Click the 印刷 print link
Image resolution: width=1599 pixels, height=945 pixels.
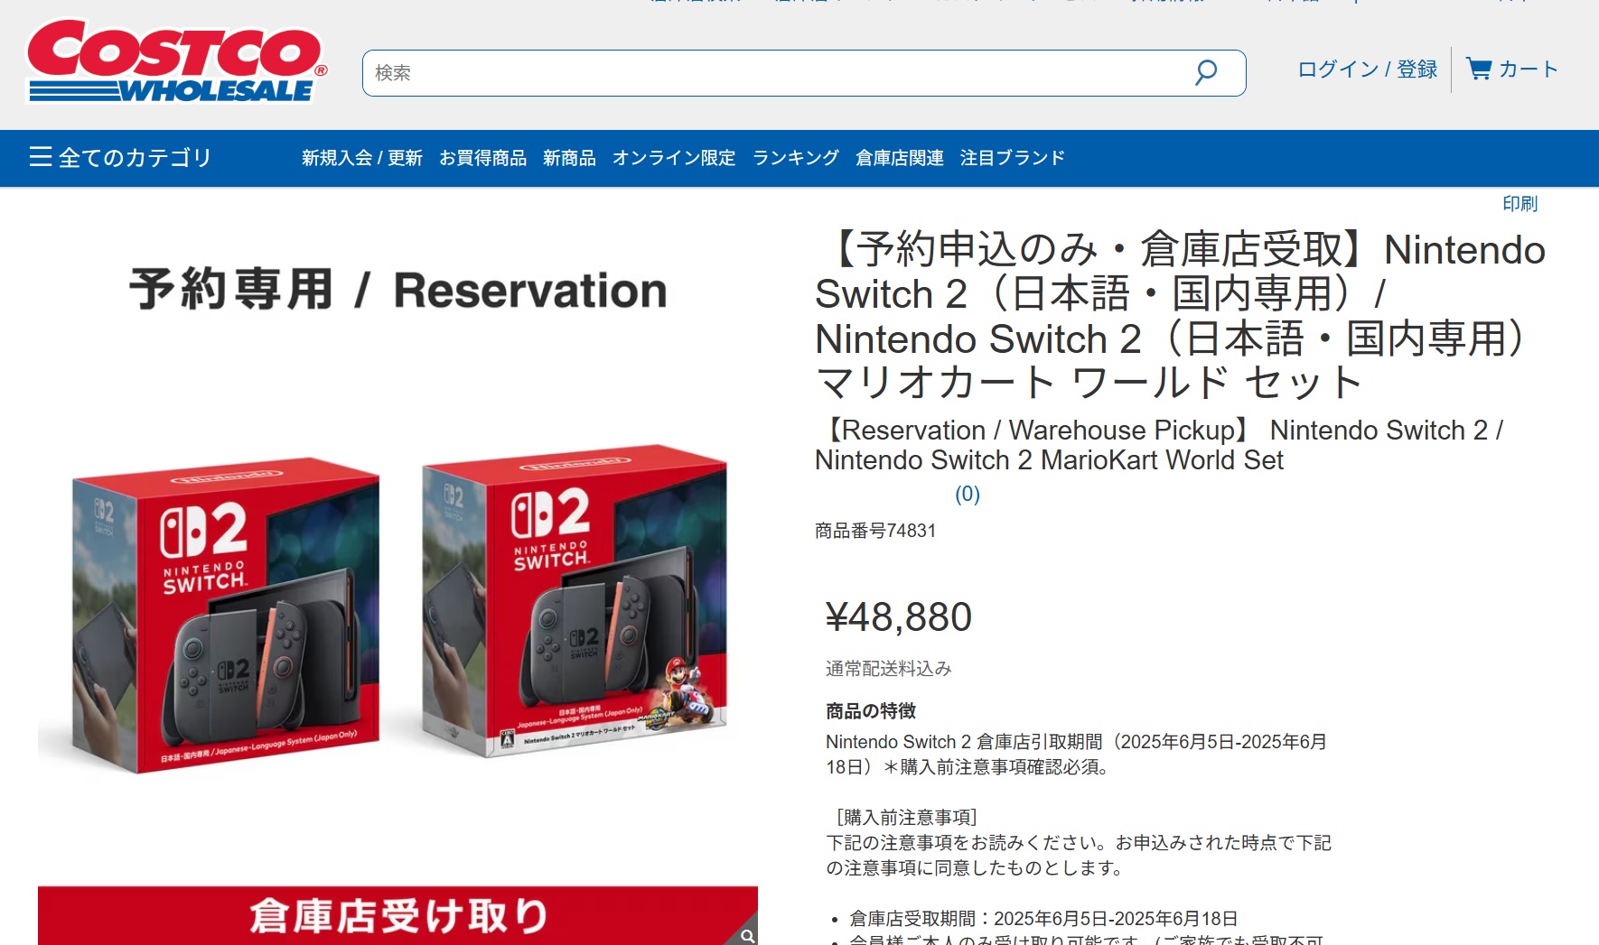pyautogui.click(x=1520, y=204)
